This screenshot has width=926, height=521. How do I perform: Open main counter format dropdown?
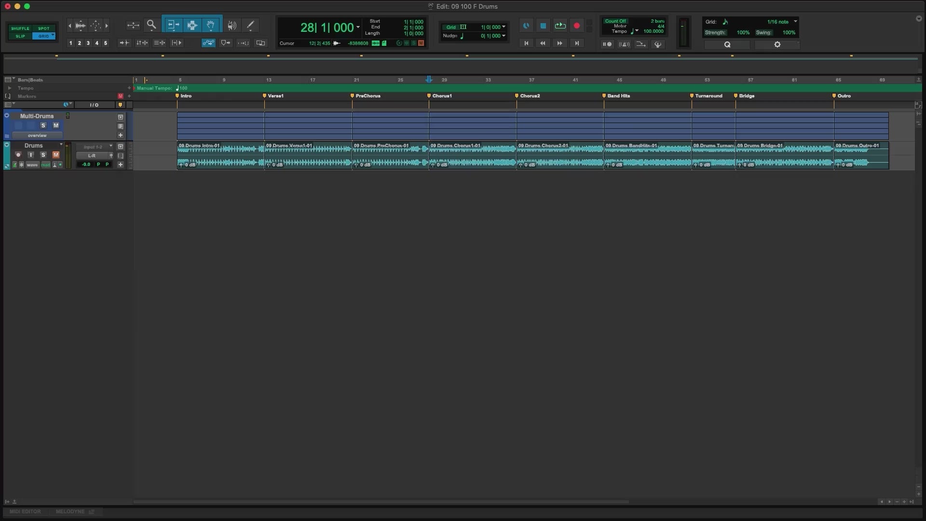tap(358, 27)
